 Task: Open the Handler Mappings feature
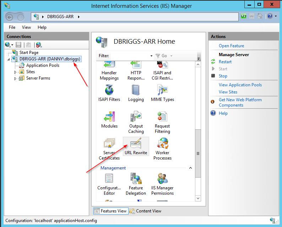(x=109, y=71)
